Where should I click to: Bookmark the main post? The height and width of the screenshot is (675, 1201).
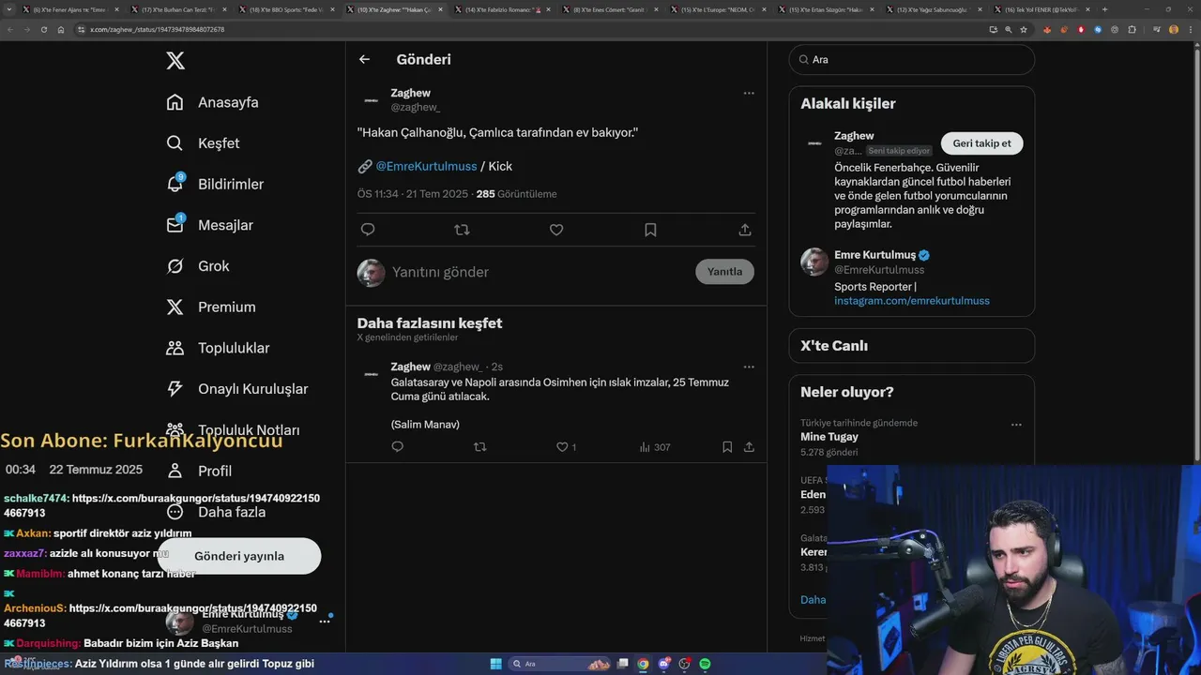tap(650, 230)
